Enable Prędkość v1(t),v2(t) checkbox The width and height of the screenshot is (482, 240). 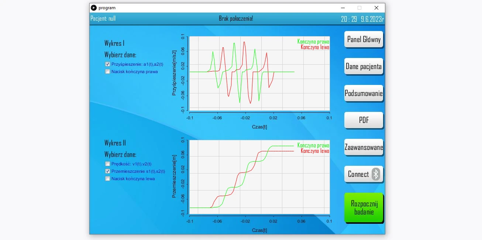click(x=108, y=164)
